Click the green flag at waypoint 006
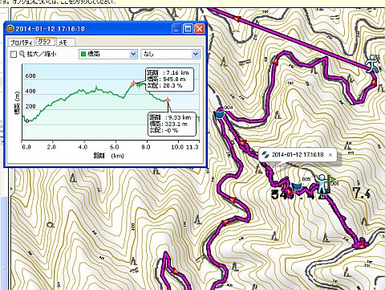385x290 pixels. coord(333,179)
